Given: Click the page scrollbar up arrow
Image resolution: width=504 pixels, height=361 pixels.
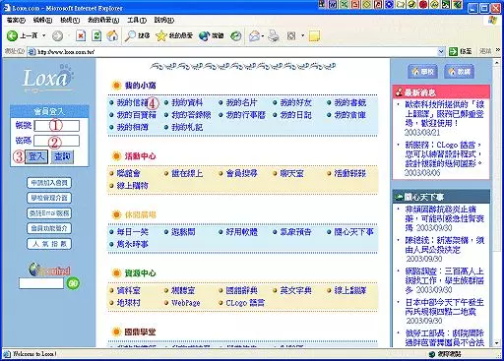Looking at the screenshot, I should point(497,63).
